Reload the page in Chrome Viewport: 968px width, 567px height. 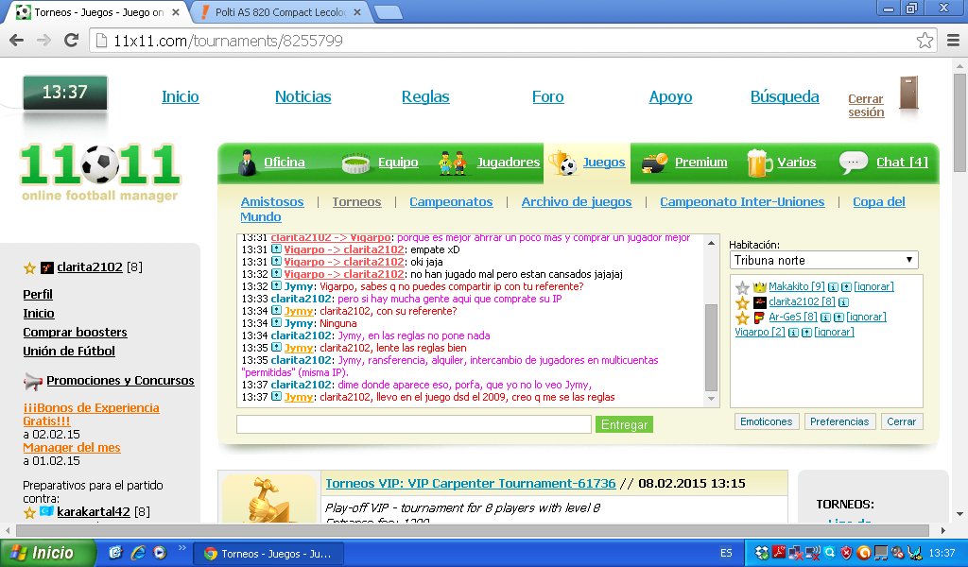(x=72, y=40)
